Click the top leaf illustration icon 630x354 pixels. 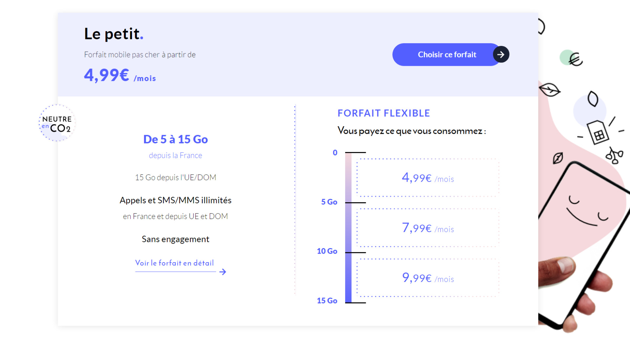(549, 89)
